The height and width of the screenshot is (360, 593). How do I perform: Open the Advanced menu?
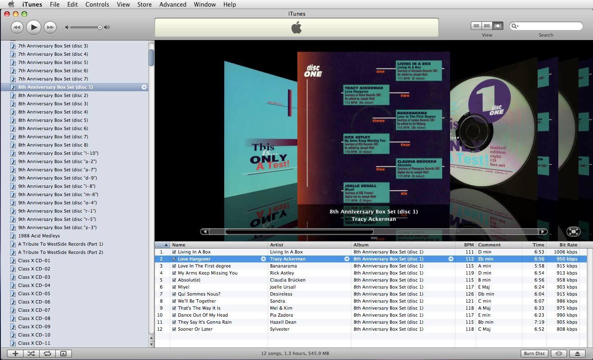[173, 4]
